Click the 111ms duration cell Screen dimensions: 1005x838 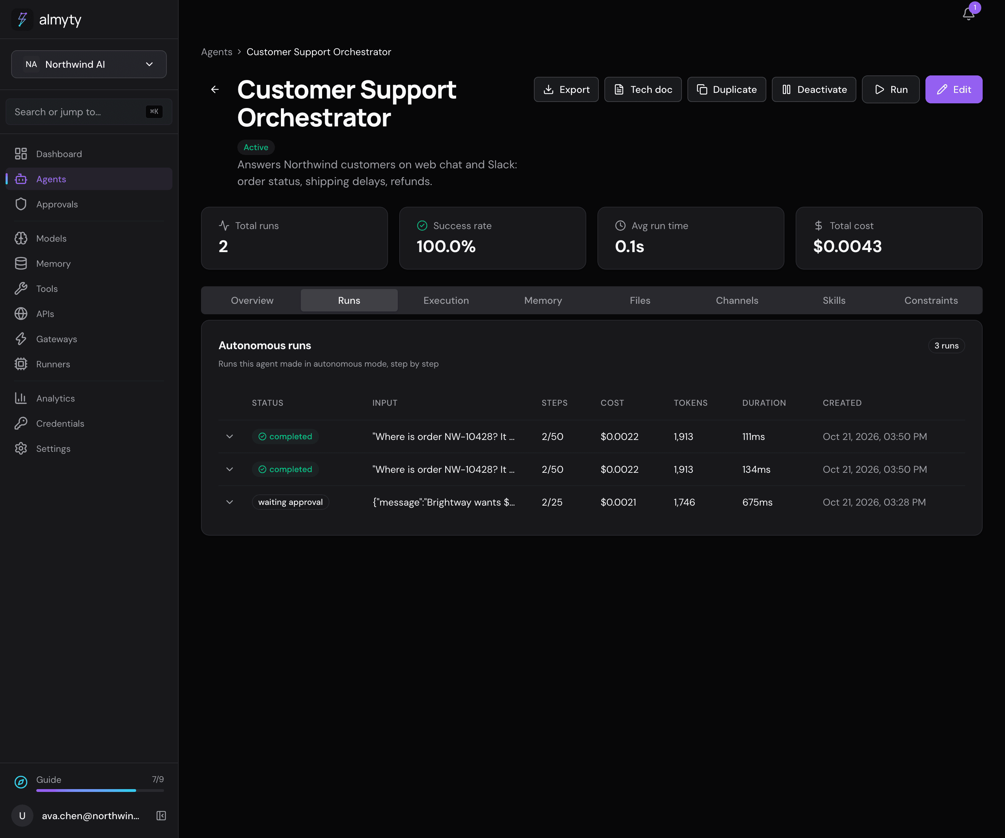753,436
